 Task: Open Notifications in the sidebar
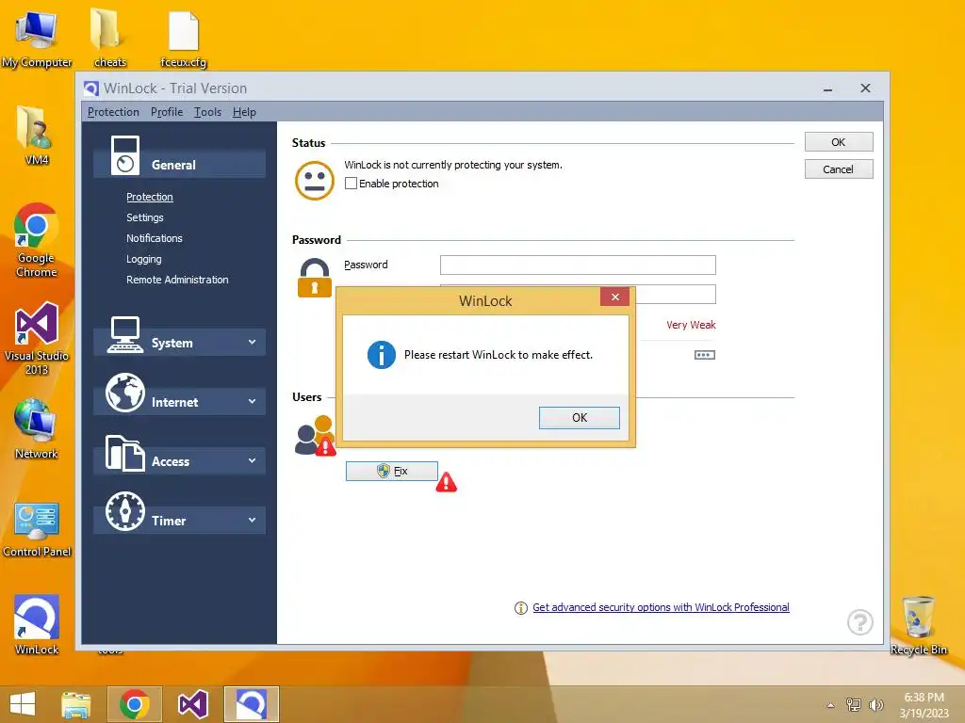[155, 238]
